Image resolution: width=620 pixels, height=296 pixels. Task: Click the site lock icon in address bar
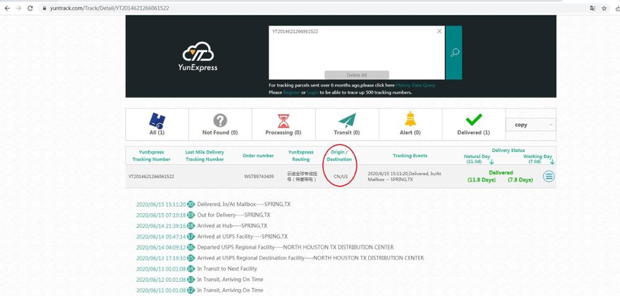point(44,8)
